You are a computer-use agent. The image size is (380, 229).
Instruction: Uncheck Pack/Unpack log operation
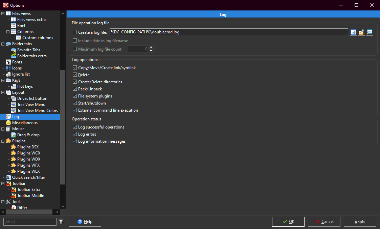[x=75, y=89]
